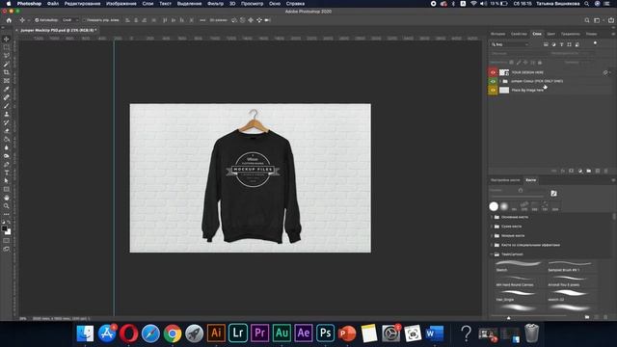Open the workspace switcher dropdown
This screenshot has height=347, width=617.
click(x=598, y=20)
